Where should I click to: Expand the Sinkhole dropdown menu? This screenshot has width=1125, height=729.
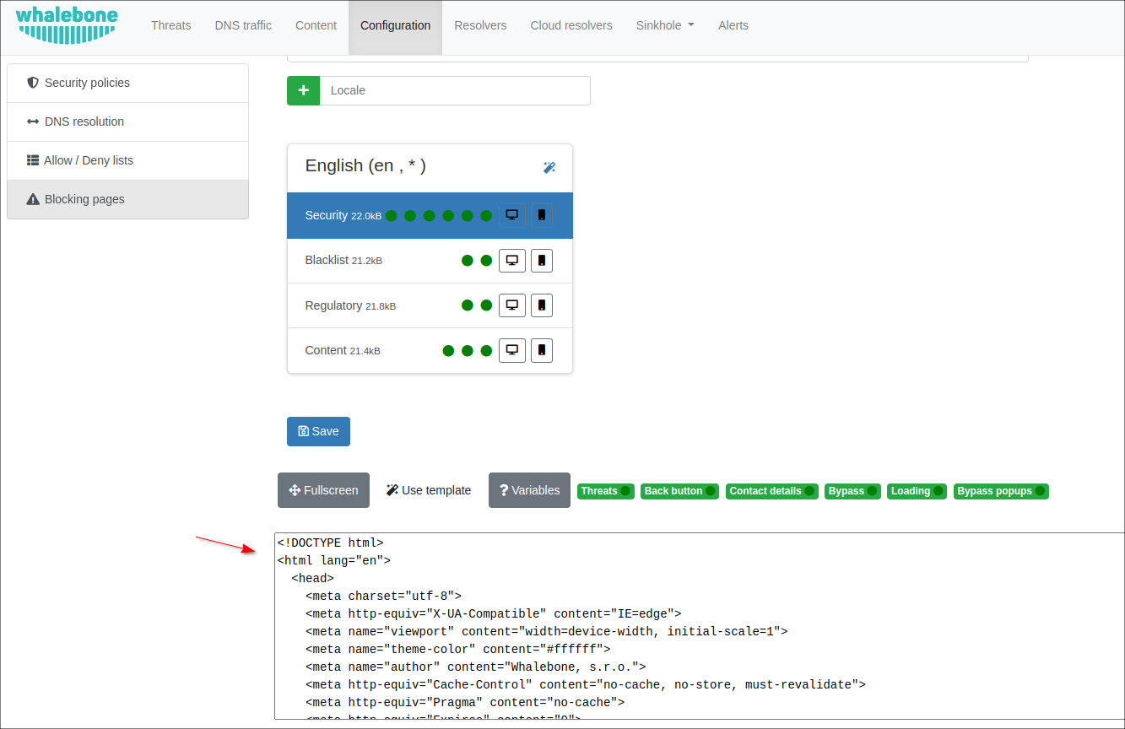664,25
